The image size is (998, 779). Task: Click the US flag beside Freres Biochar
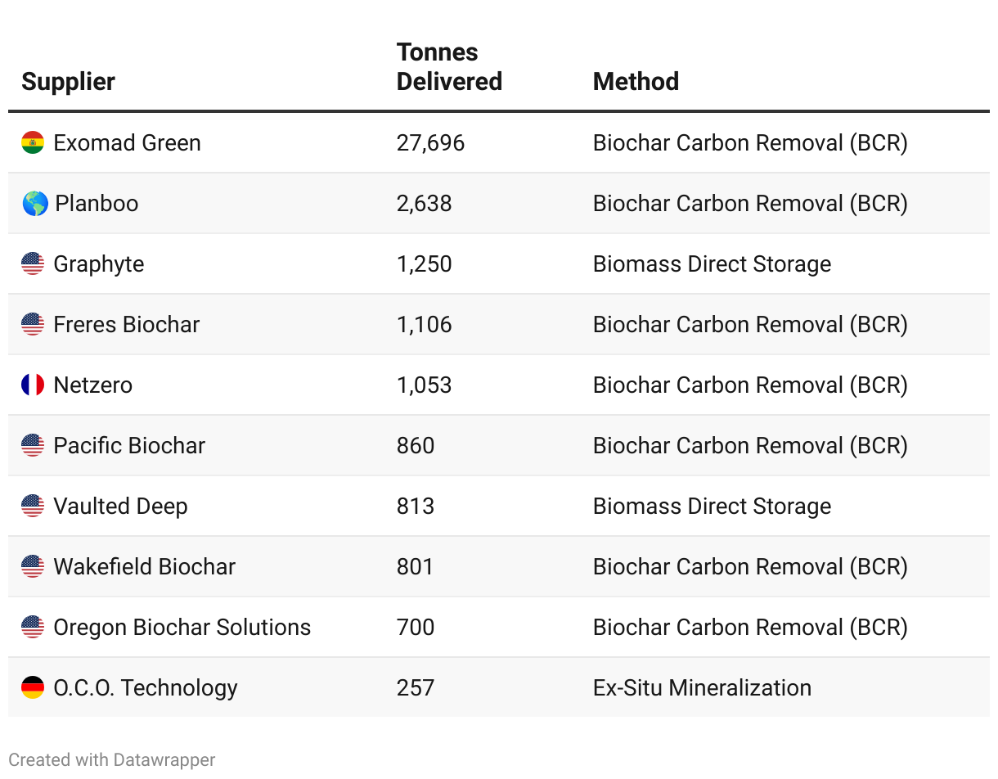(x=33, y=324)
